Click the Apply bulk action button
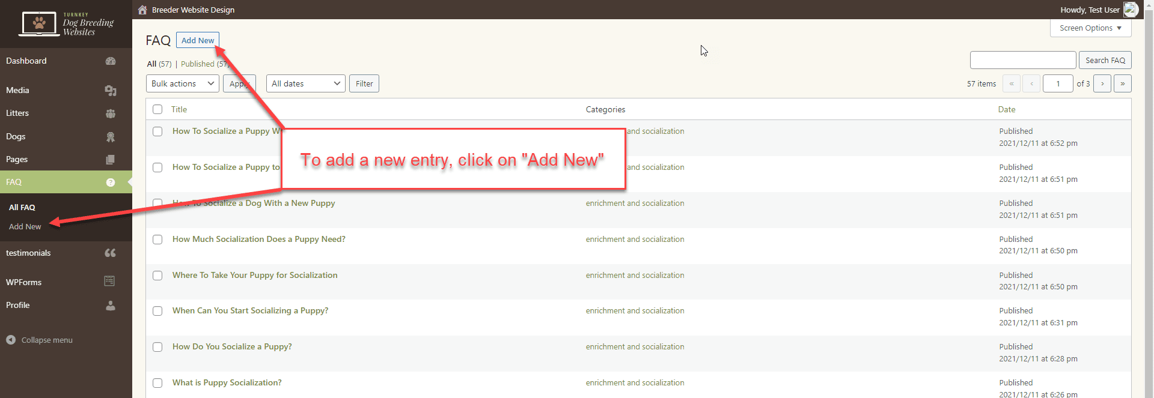1154x398 pixels. pyautogui.click(x=239, y=83)
